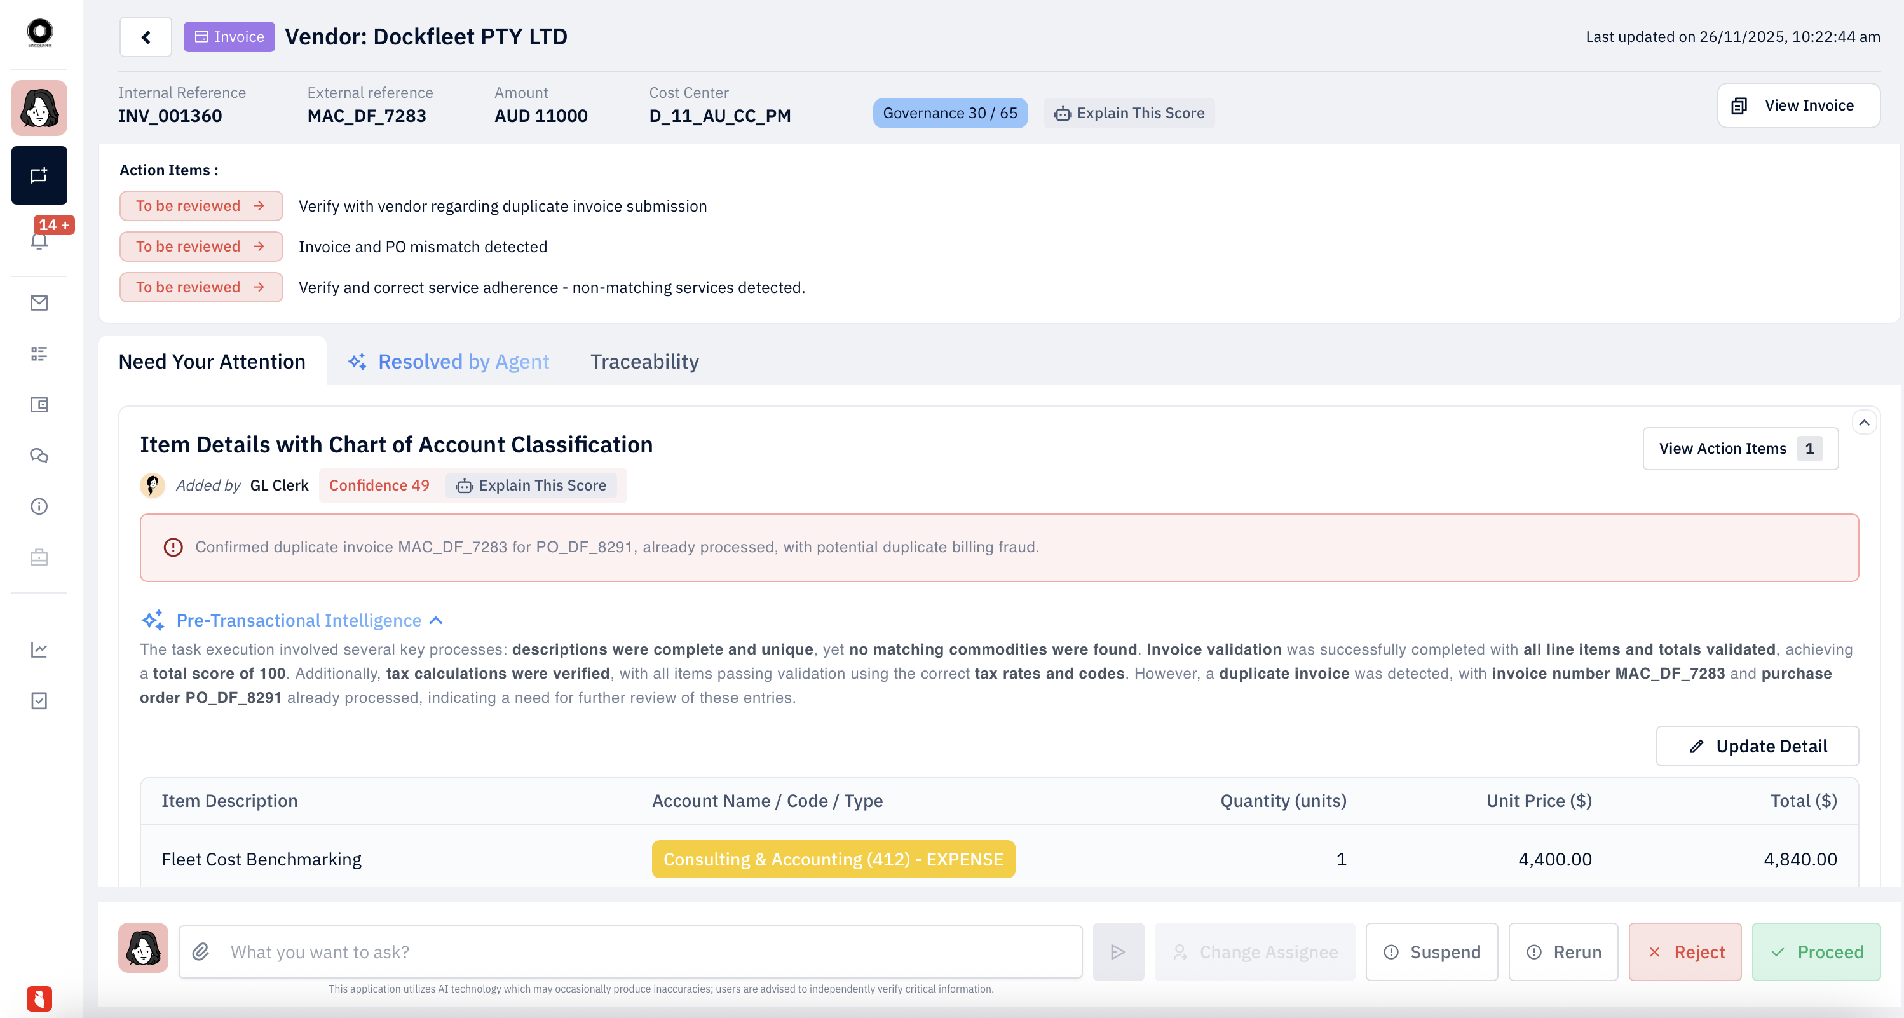This screenshot has width=1904, height=1018.
Task: Open the chat bubbles sidebar icon
Action: 39,456
